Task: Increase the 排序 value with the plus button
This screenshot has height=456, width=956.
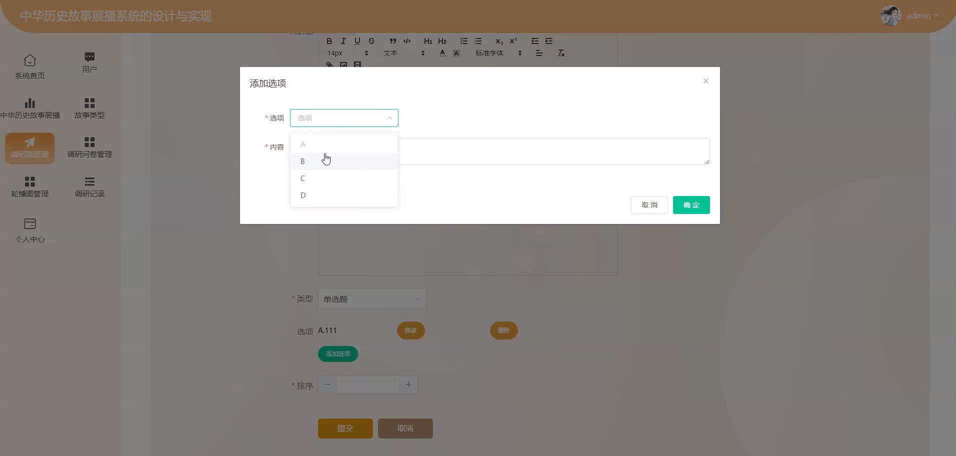Action: coord(408,384)
